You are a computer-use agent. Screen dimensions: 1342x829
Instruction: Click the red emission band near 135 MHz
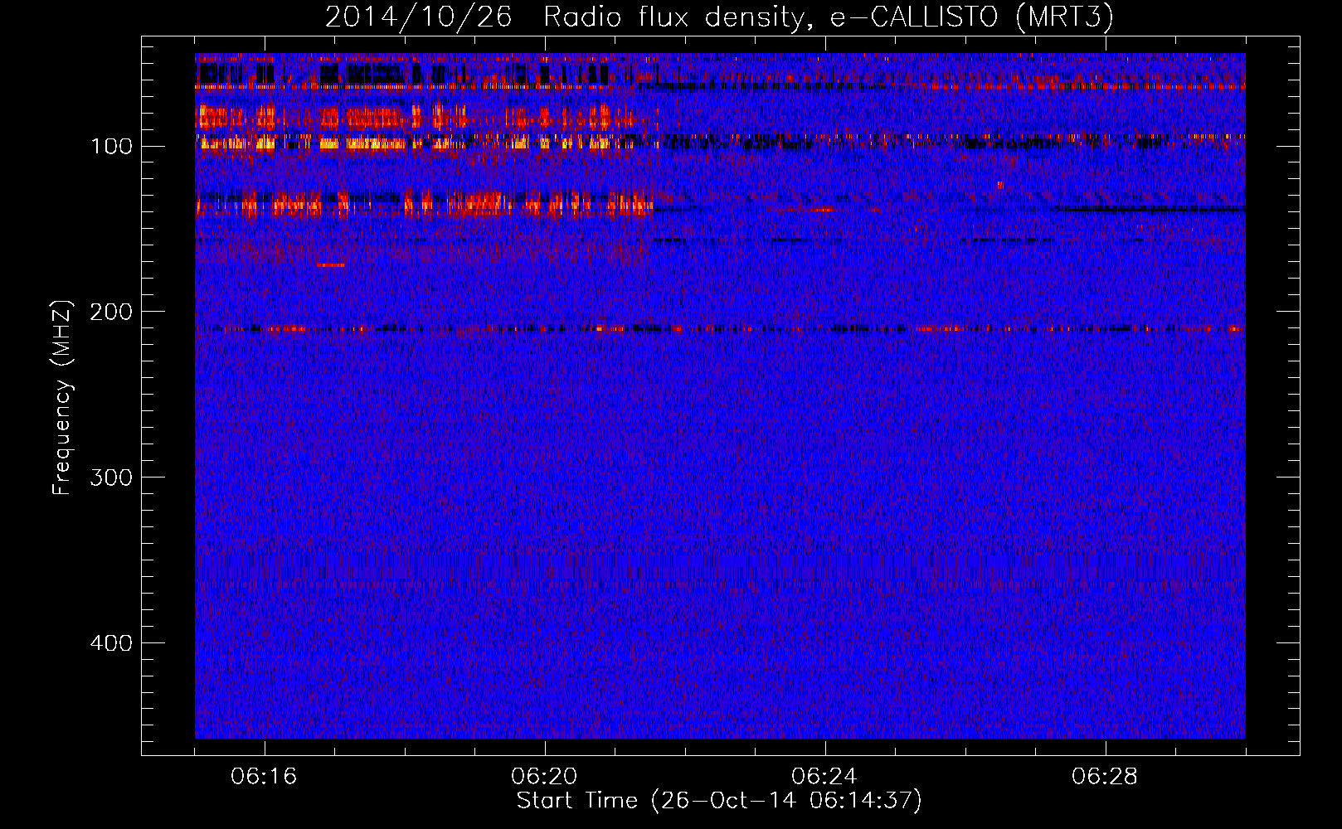coord(423,202)
